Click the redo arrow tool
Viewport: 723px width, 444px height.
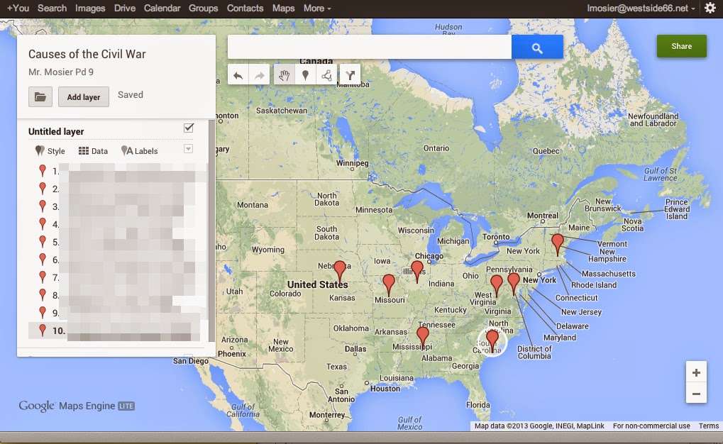(260, 75)
